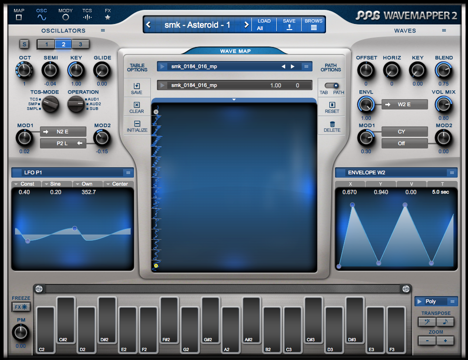Click the DELETE trash icon under Path Options

(x=331, y=127)
